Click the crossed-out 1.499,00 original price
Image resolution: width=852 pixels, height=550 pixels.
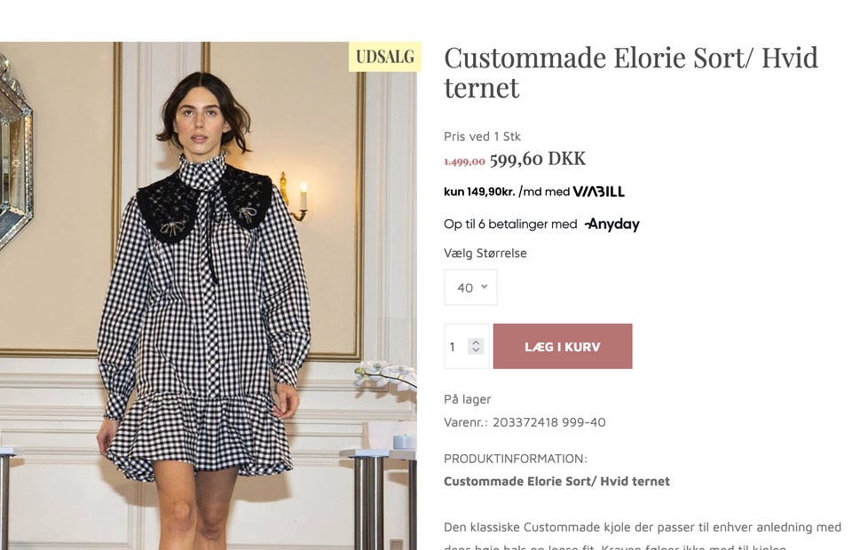point(464,161)
